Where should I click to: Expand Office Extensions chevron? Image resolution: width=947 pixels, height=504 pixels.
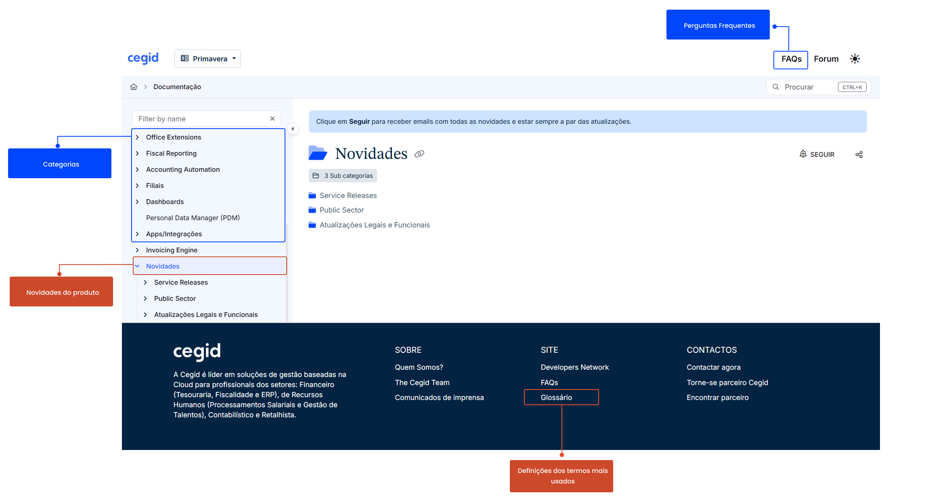pyautogui.click(x=137, y=137)
